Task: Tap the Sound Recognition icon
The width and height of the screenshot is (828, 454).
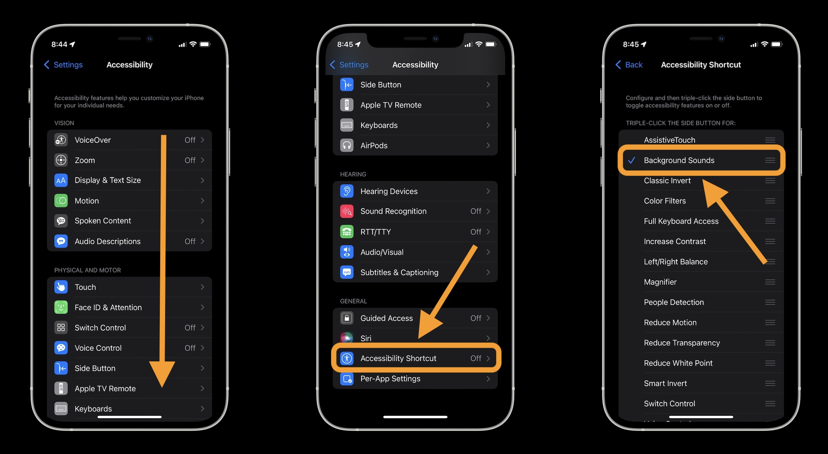Action: [347, 211]
